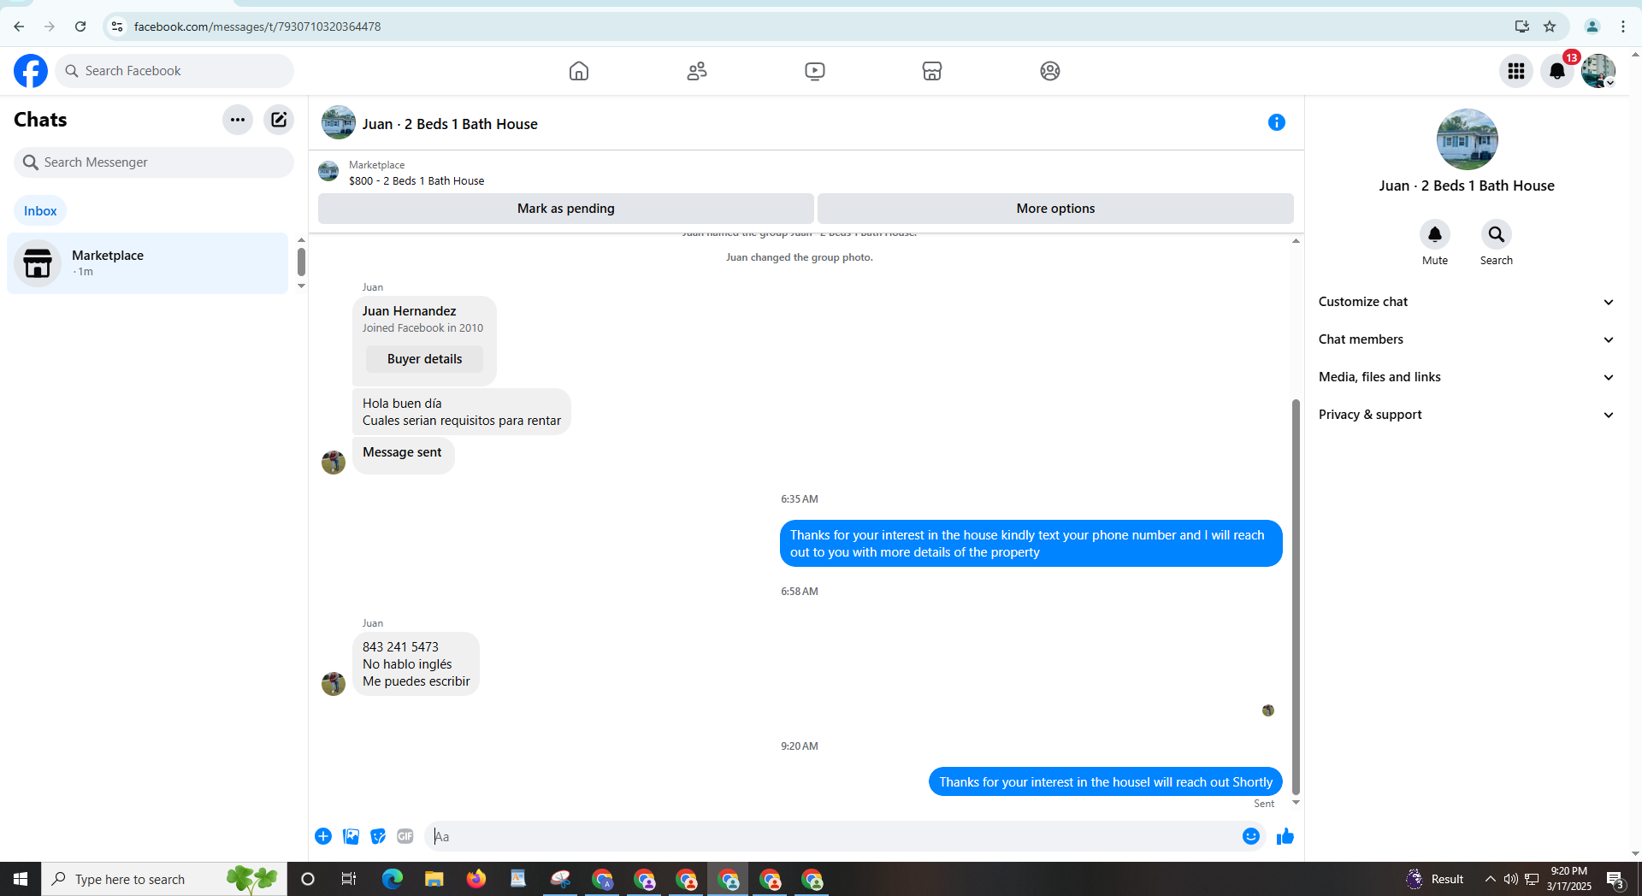Click the install app icon in address bar
1642x896 pixels.
tap(1522, 27)
